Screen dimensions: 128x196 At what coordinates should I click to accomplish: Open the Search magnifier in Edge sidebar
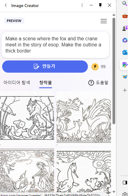click(125, 3)
